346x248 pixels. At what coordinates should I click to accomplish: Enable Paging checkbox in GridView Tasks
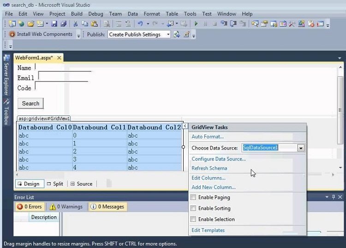tap(193, 197)
